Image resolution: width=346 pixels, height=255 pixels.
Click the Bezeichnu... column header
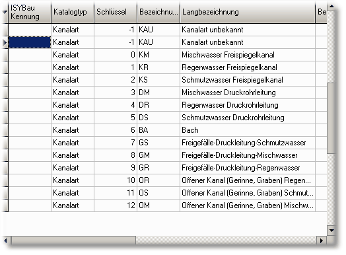coord(158,12)
